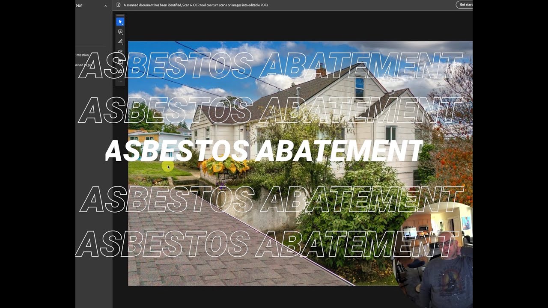Select the arrow selection tool
Viewport: 548px width, 308px height.
(x=120, y=21)
